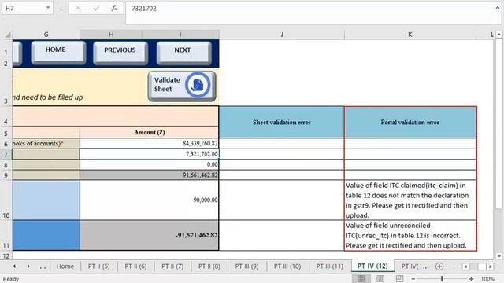The height and width of the screenshot is (283, 504).
Task: Expand the formula bar chevron
Action: (x=497, y=8)
